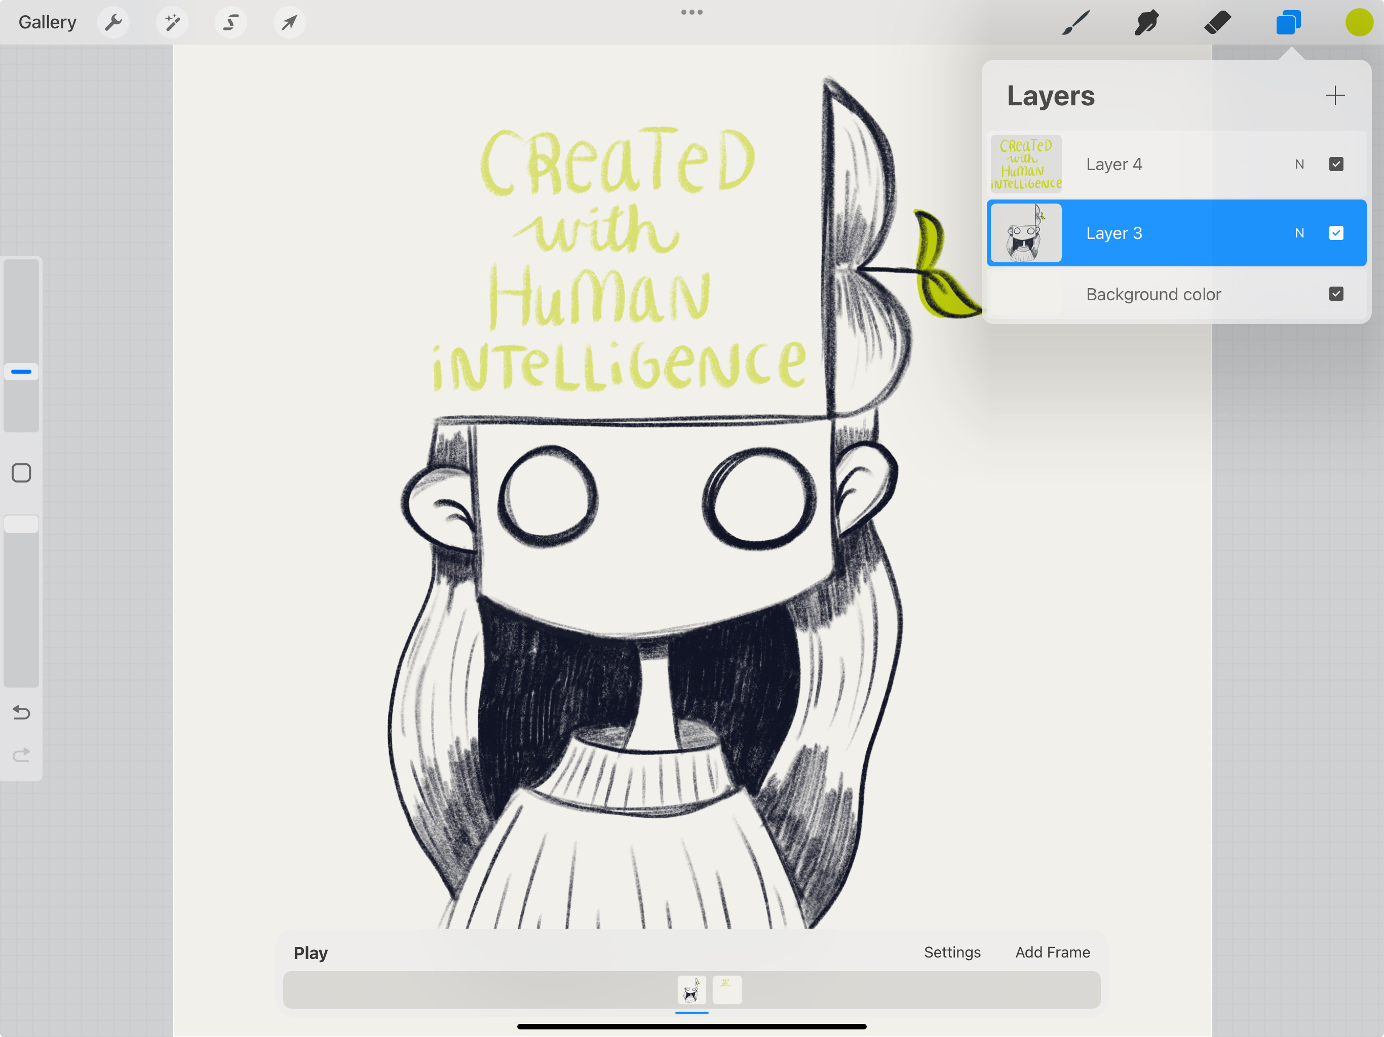Open the Actions wrench menu
Image resolution: width=1384 pixels, height=1037 pixels.
coord(113,22)
